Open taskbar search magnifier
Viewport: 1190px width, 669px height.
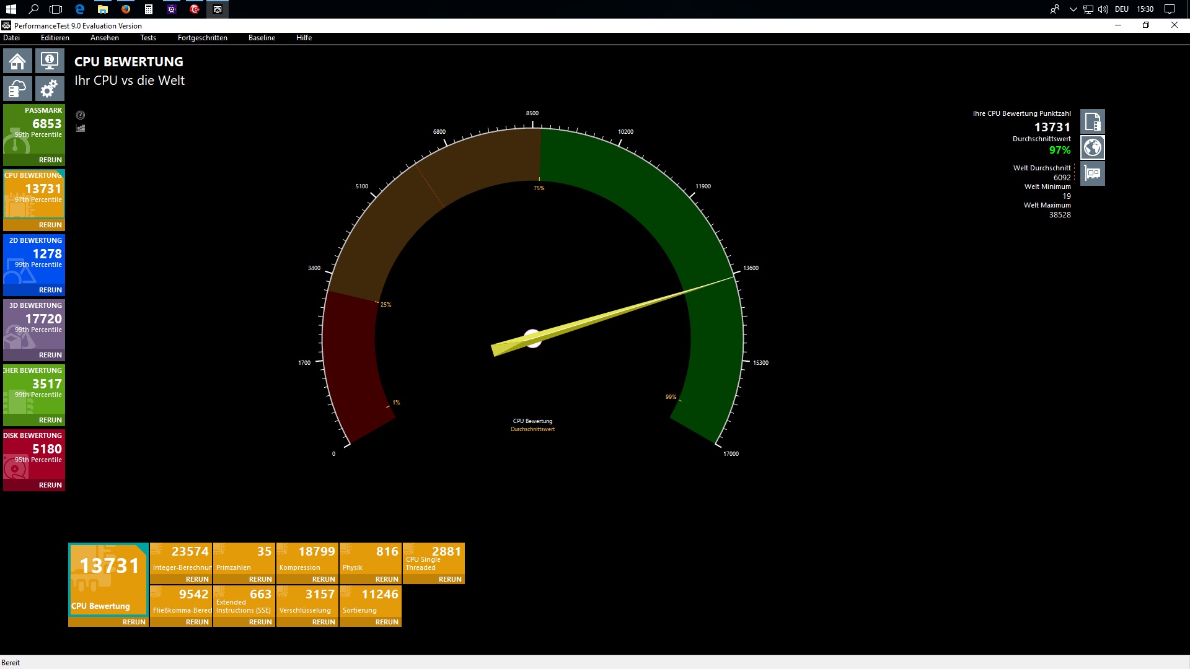(34, 9)
